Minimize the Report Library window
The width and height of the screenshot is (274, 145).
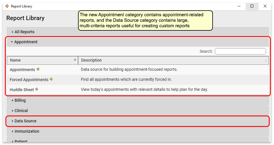tap(239, 6)
